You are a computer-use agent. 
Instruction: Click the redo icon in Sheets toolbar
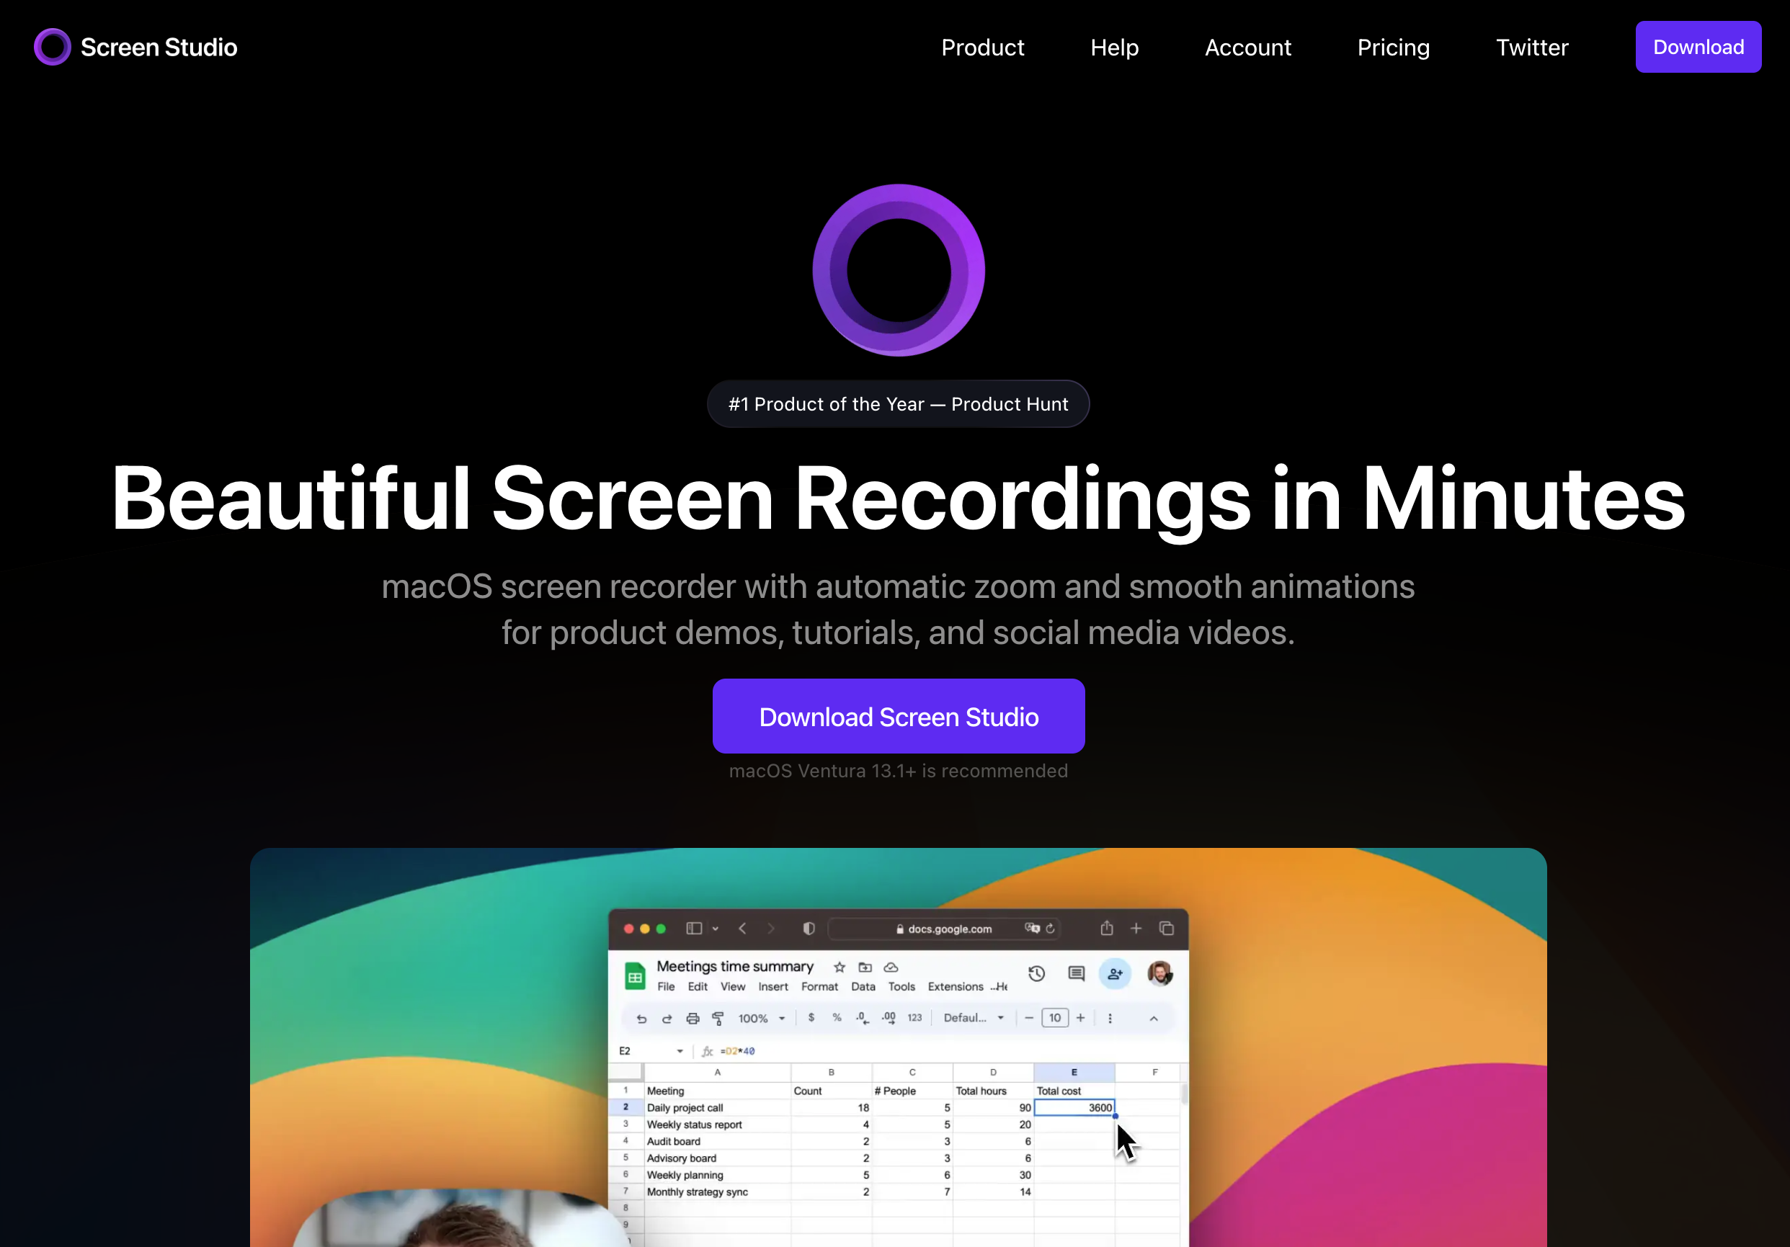click(x=667, y=1019)
